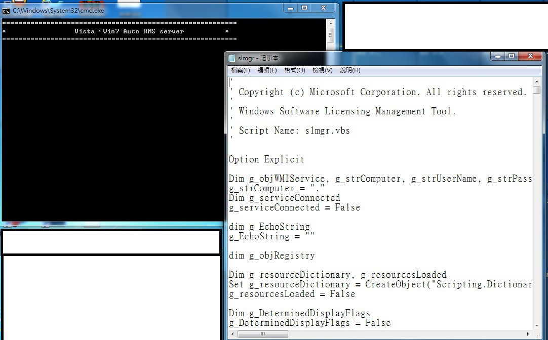Click cmd window vertical scrollbar thumb
This screenshot has height=340, width=548.
(x=330, y=35)
